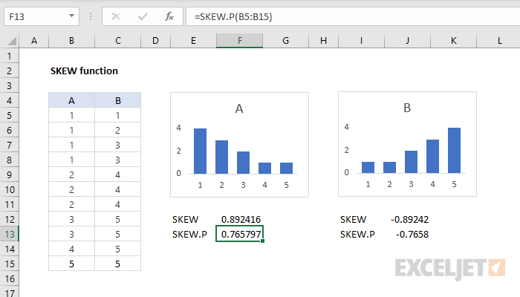Select column D header
The height and width of the screenshot is (297, 520).
(x=155, y=41)
